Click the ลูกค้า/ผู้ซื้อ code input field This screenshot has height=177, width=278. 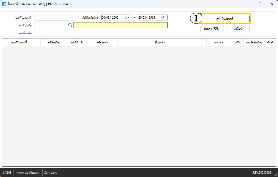tap(51, 25)
